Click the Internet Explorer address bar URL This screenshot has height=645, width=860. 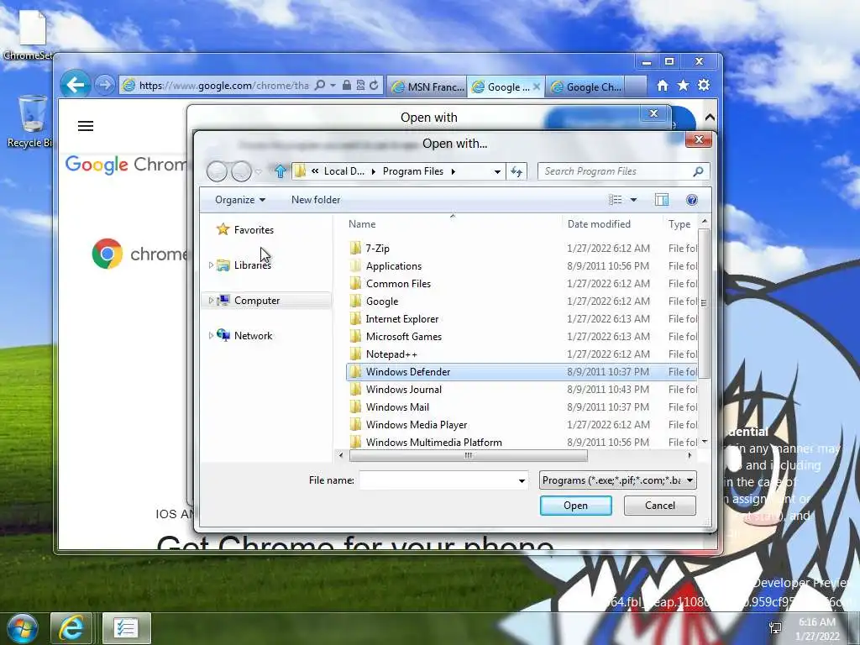[223, 85]
